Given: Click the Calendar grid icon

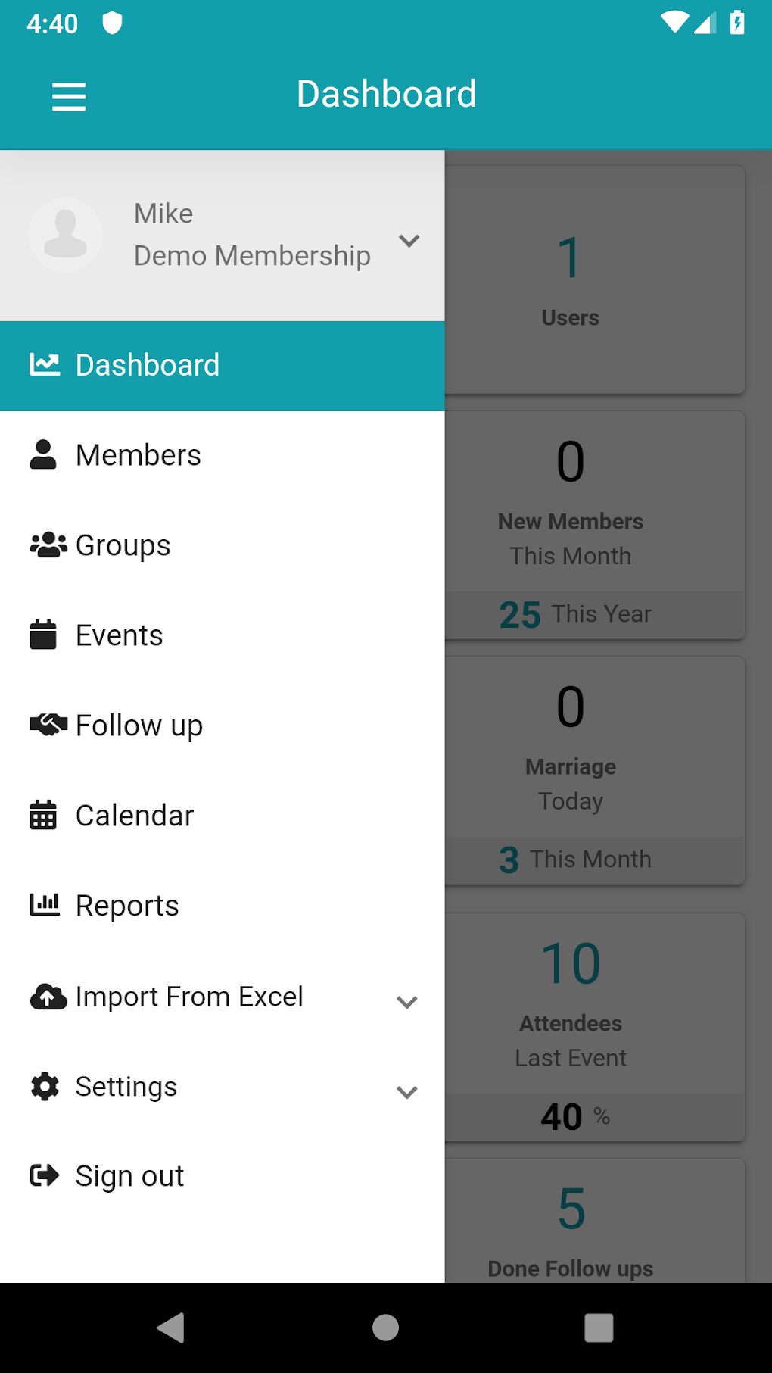Looking at the screenshot, I should pos(43,816).
